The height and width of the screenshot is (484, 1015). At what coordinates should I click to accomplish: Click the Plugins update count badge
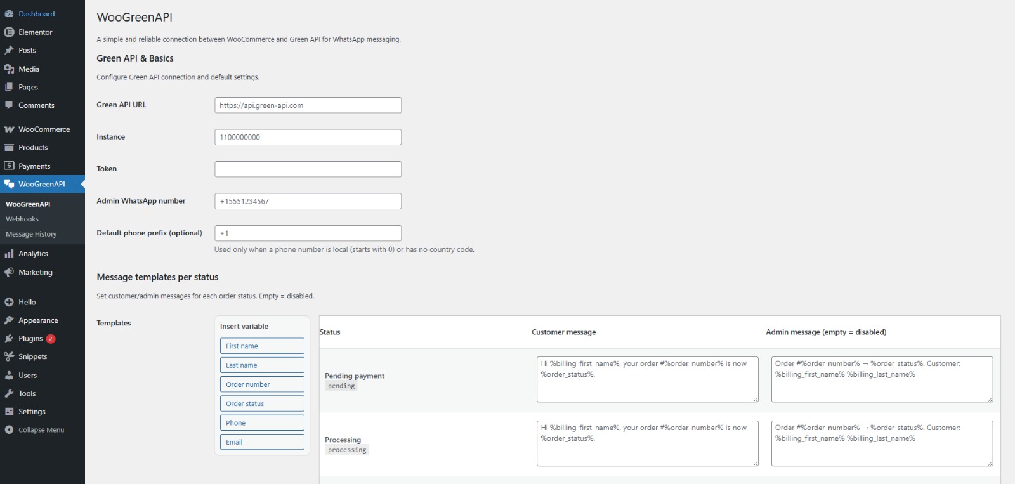point(51,339)
